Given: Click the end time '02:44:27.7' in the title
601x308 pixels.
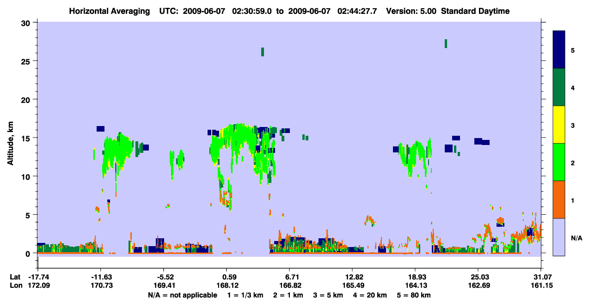Looking at the screenshot, I should [358, 12].
